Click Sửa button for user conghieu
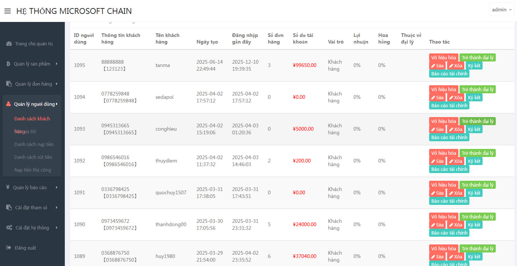 [437, 129]
